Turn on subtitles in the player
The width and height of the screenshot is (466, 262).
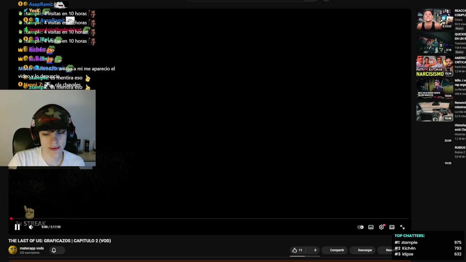(371, 227)
